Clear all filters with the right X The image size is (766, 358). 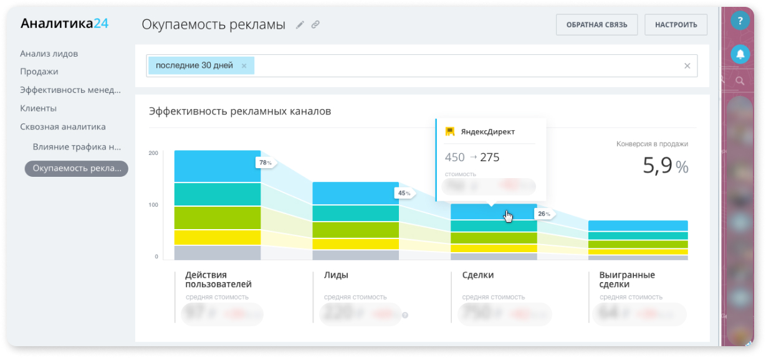(x=687, y=66)
